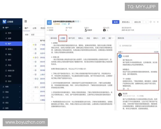
Task: Check the 广州 customer row checkbox
Action: pos(28,45)
